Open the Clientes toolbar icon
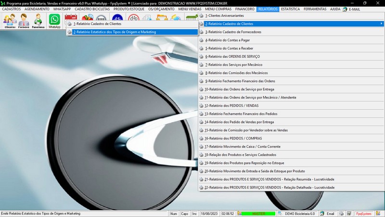Viewport: 385px width, 217px height. point(10,21)
